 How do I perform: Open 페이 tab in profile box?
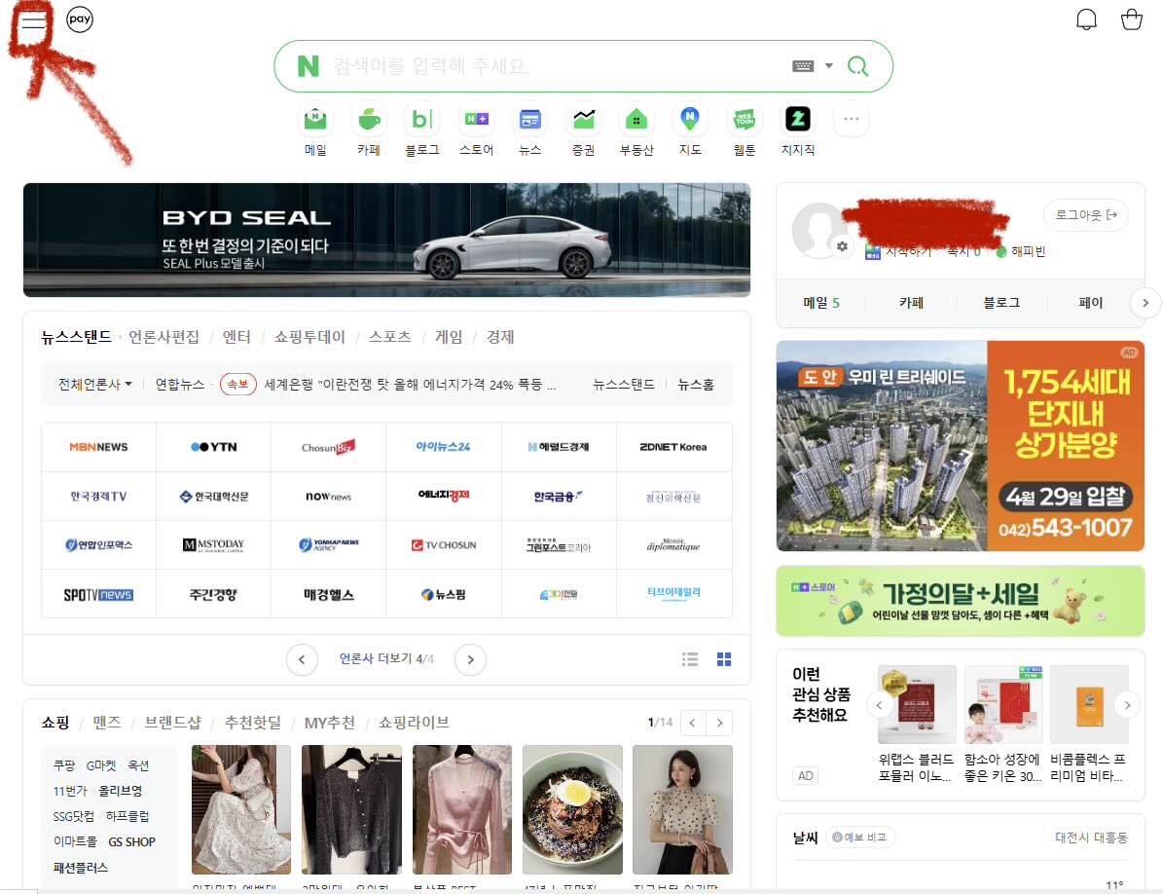(1090, 303)
